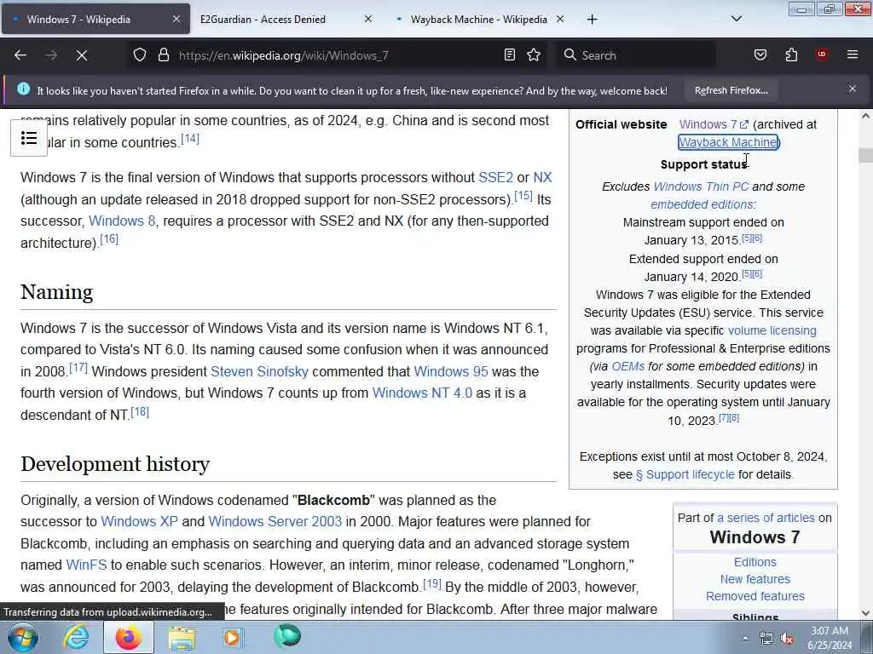
Task: Open the Windows XP link
Action: [139, 522]
